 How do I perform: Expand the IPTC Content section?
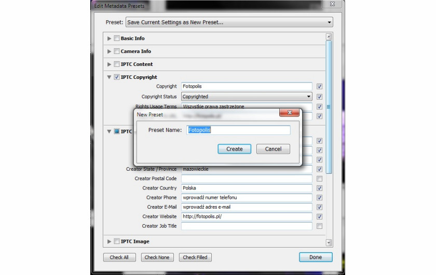(x=110, y=64)
